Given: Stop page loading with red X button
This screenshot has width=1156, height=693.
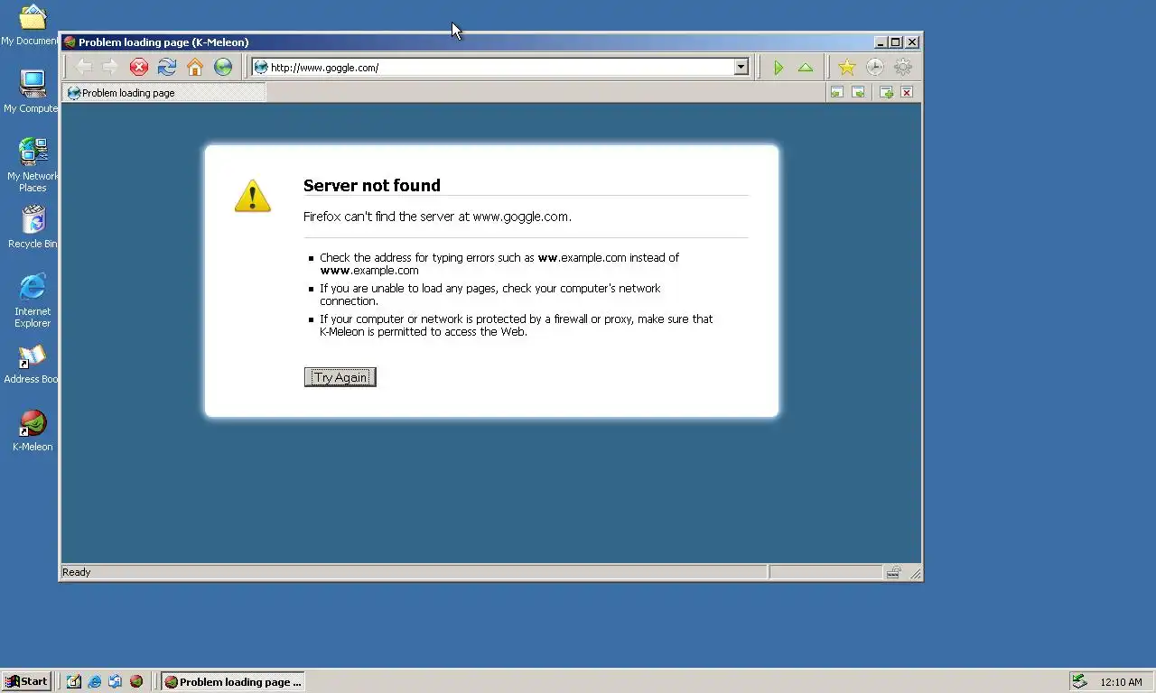Looking at the screenshot, I should click(138, 67).
